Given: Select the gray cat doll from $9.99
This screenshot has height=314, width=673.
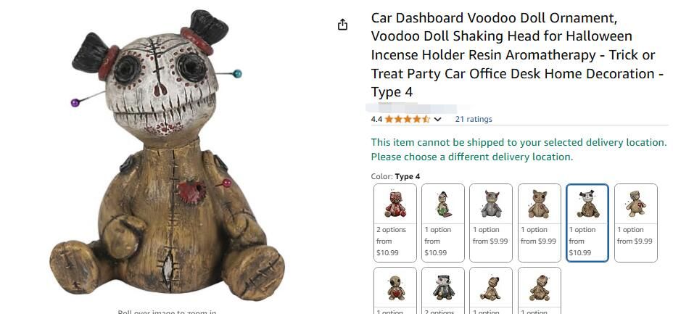Looking at the screenshot, I should click(x=490, y=223).
